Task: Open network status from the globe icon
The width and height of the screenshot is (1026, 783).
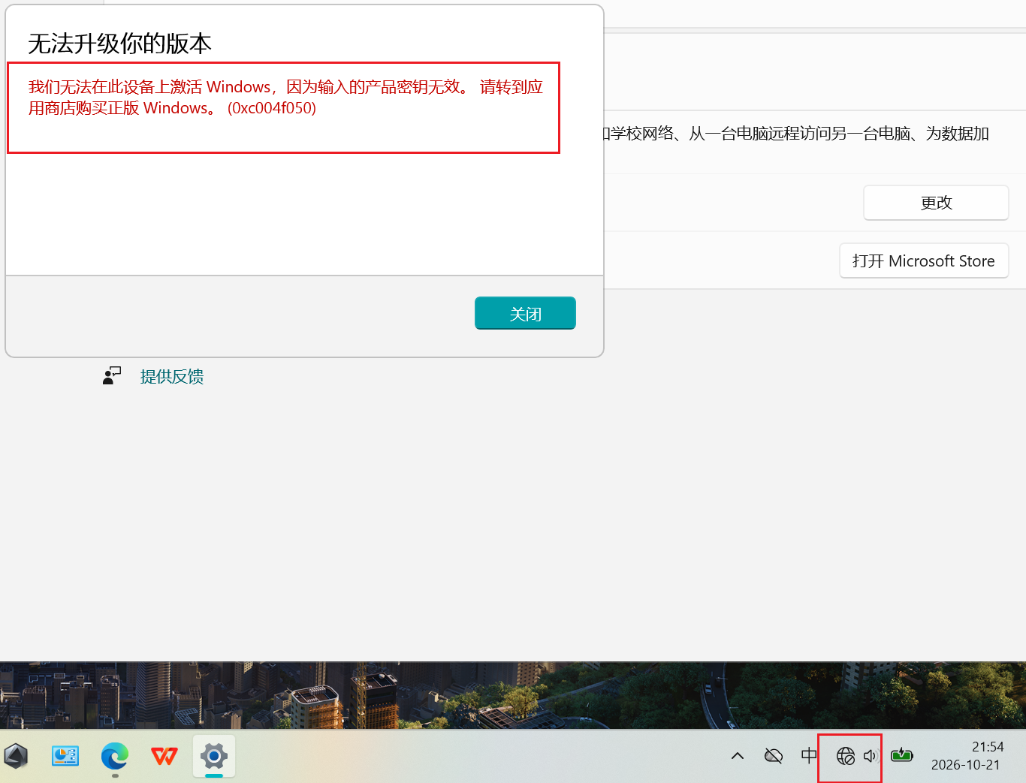Action: coord(846,756)
